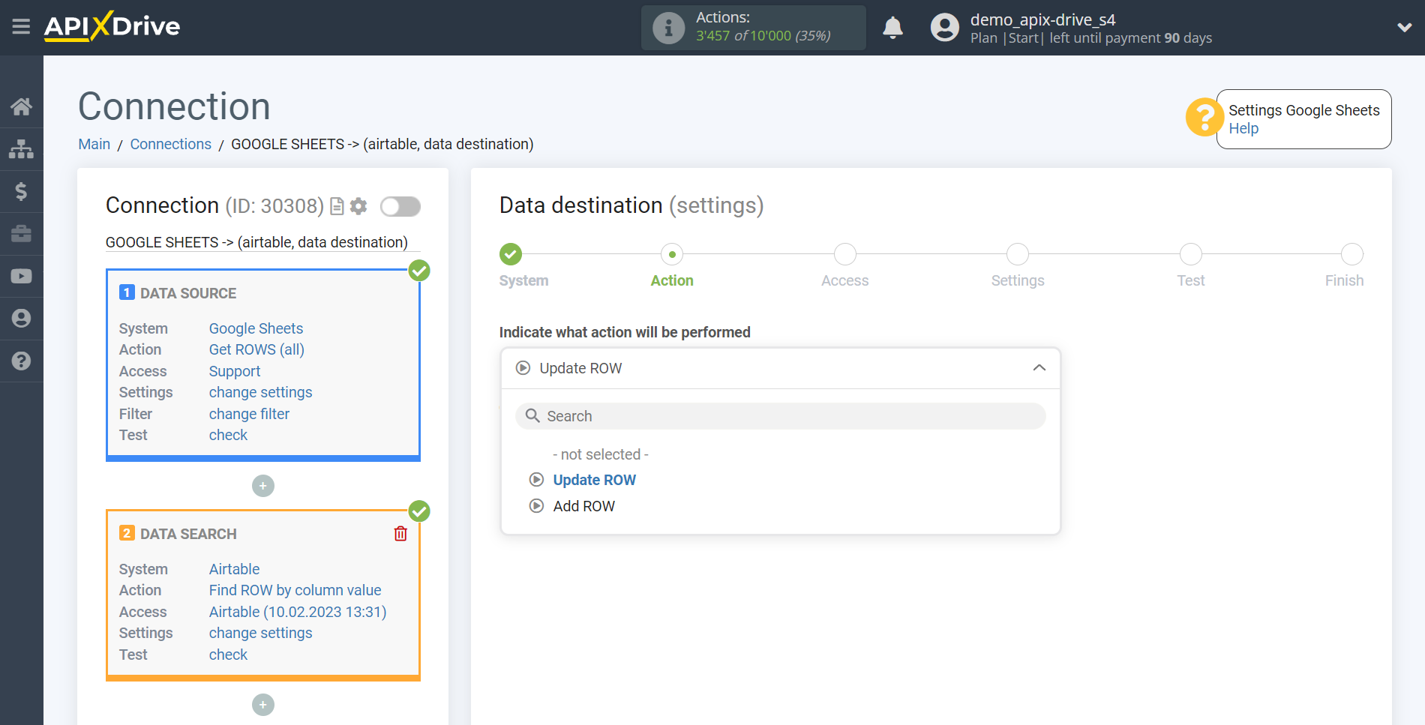The image size is (1425, 725).
Task: Open briefcase sidebar icon
Action: coord(21,234)
